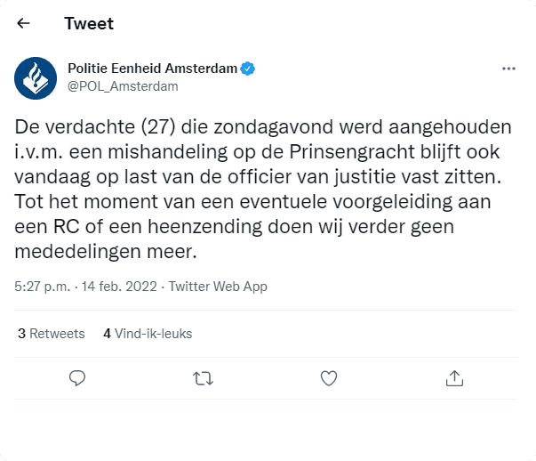This screenshot has height=461, width=536.
Task: Open the three-dot more options menu
Action: click(508, 69)
